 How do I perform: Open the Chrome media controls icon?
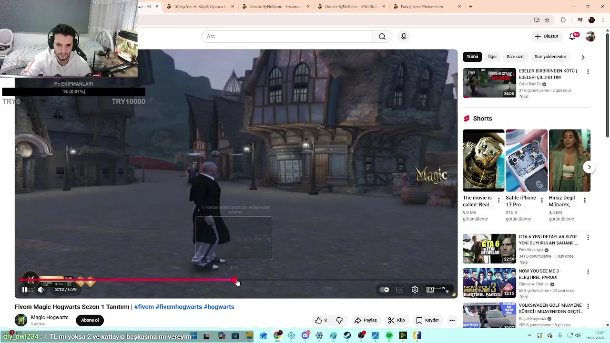click(x=580, y=20)
